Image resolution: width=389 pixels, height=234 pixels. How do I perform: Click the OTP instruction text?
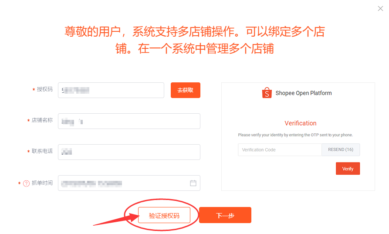[x=295, y=135]
